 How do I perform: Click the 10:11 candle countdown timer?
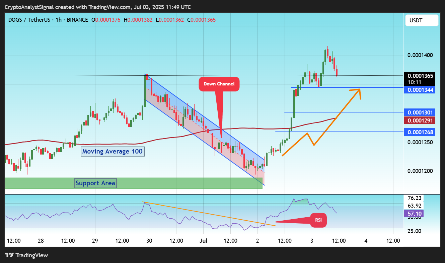[x=414, y=82]
